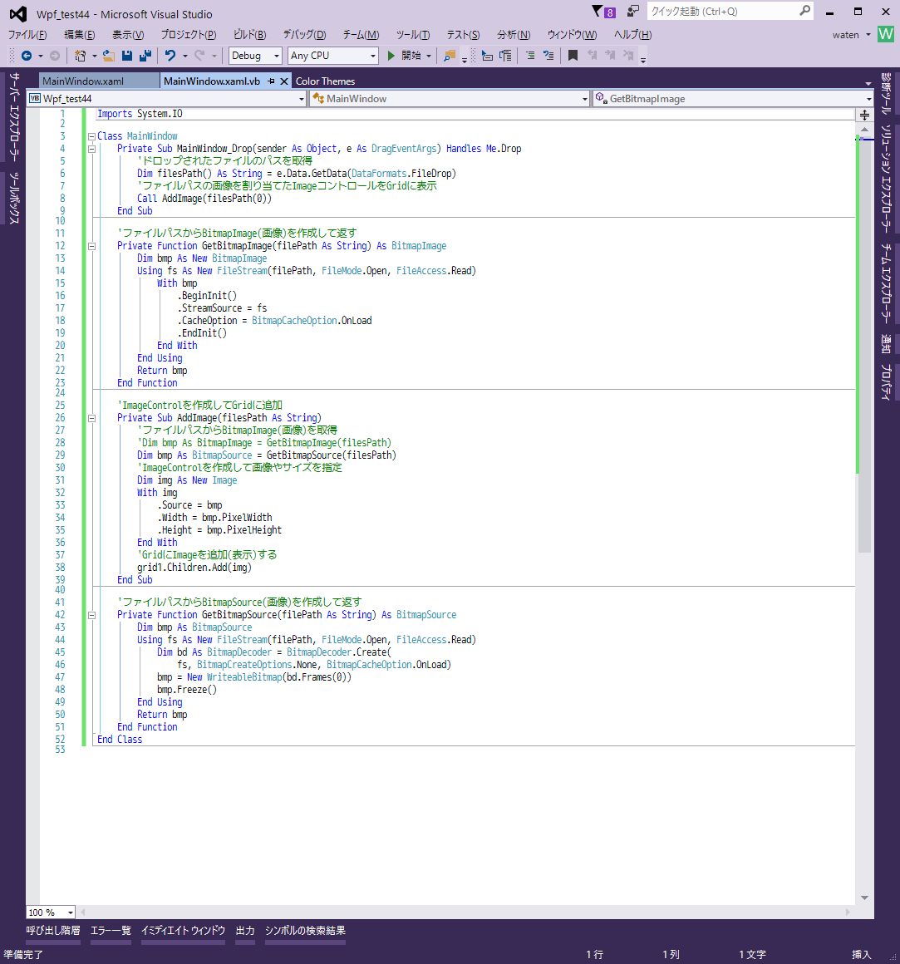
Task: Click the Redo arrow icon
Action: 199,56
